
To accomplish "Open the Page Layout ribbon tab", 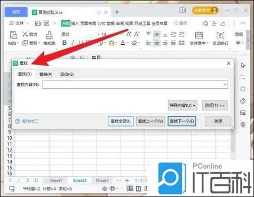I will (88, 23).
